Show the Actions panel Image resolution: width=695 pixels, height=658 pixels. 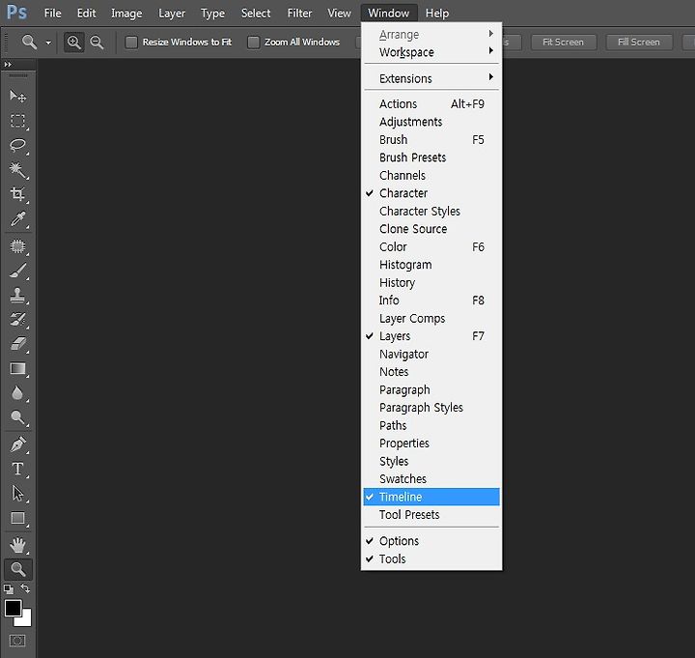point(431,103)
